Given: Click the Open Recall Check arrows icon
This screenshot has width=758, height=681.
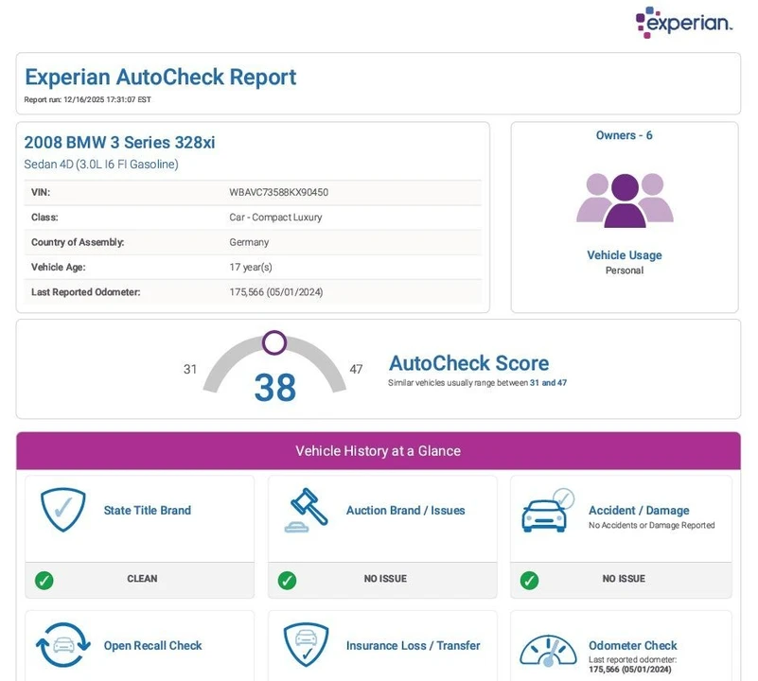Looking at the screenshot, I should coord(62,645).
